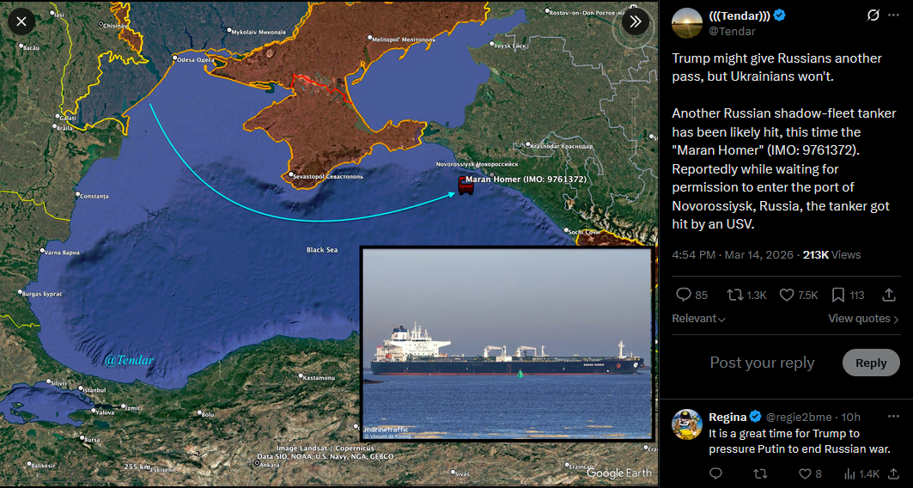
Task: Open Regina's display name link
Action: 727,417
